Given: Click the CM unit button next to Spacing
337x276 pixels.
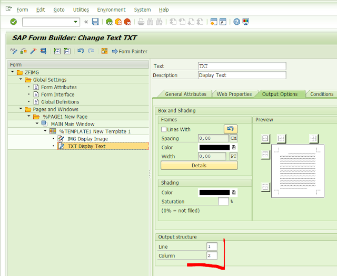Looking at the screenshot, I should tap(233, 138).
